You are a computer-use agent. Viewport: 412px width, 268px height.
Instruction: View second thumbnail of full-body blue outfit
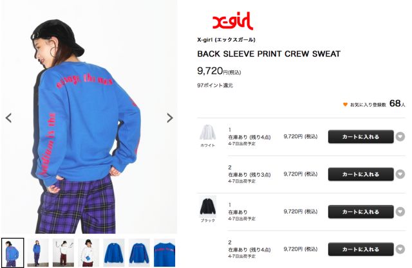[38, 253]
